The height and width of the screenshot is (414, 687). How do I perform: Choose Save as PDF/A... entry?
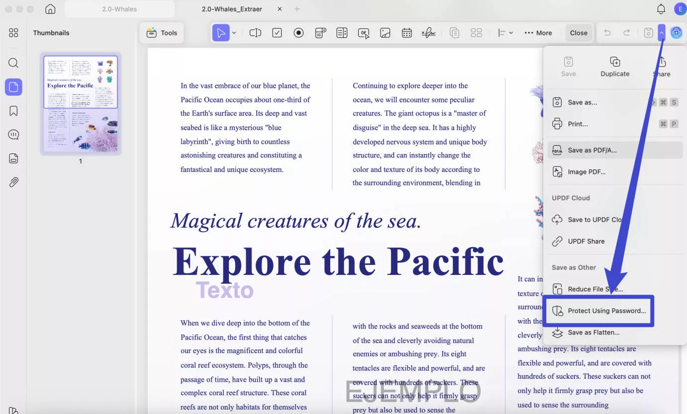615,150
